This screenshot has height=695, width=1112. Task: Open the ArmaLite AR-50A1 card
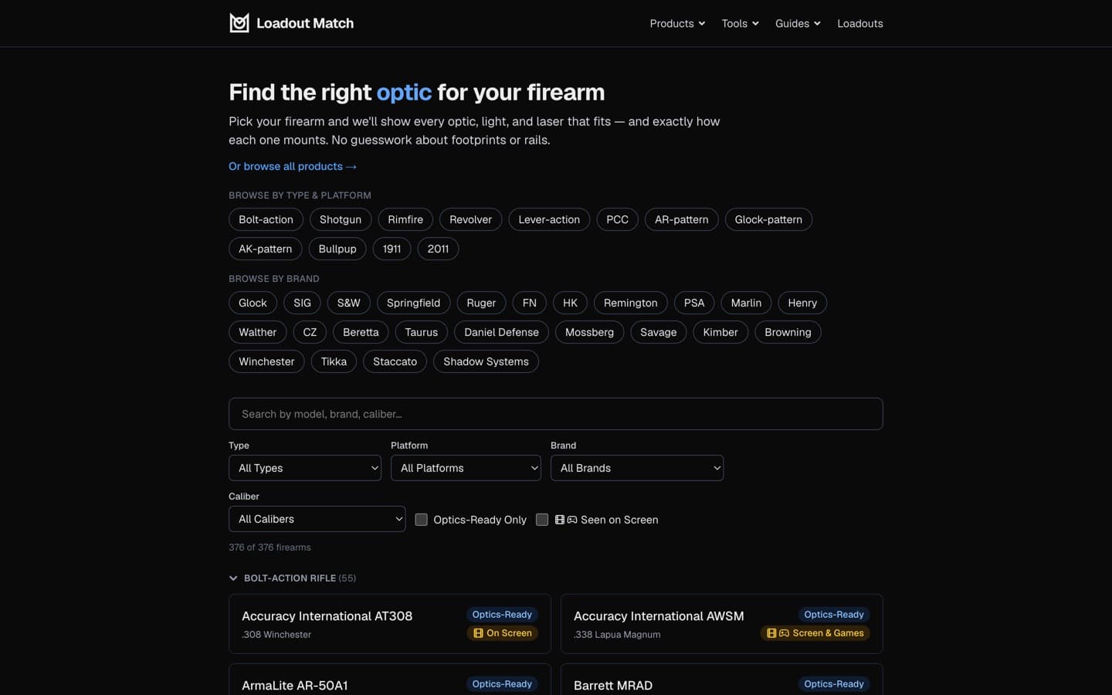pos(390,680)
